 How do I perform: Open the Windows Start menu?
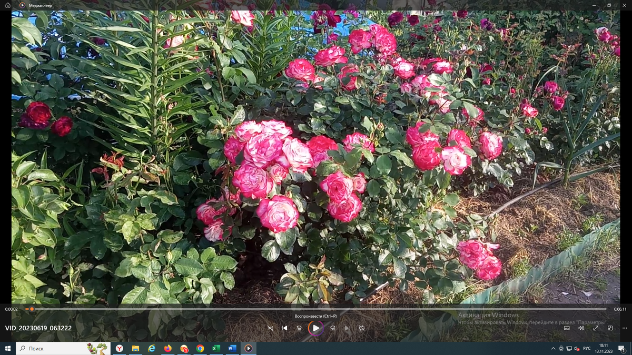[8, 349]
